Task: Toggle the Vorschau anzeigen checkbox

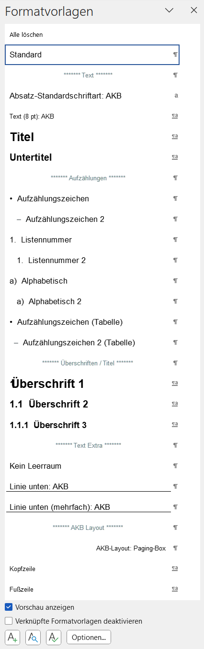Action: 9,607
